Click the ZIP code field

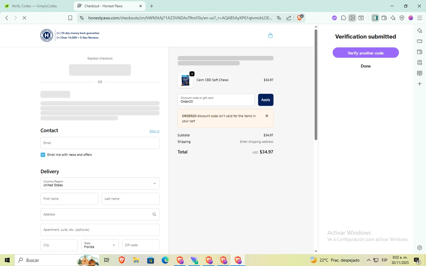pyautogui.click(x=141, y=245)
